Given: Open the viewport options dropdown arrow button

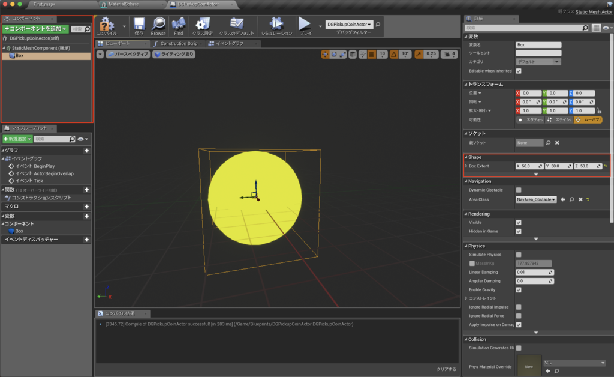Looking at the screenshot, I should click(x=100, y=55).
